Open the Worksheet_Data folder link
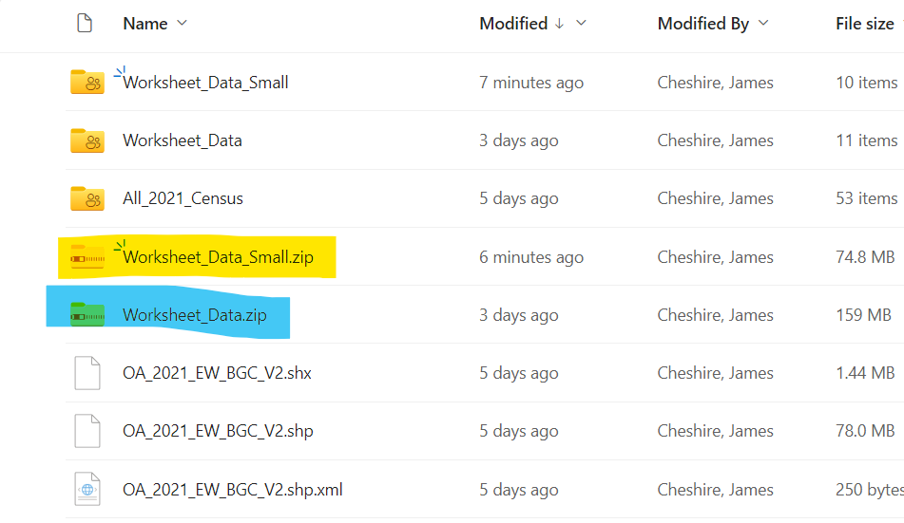 (x=183, y=140)
